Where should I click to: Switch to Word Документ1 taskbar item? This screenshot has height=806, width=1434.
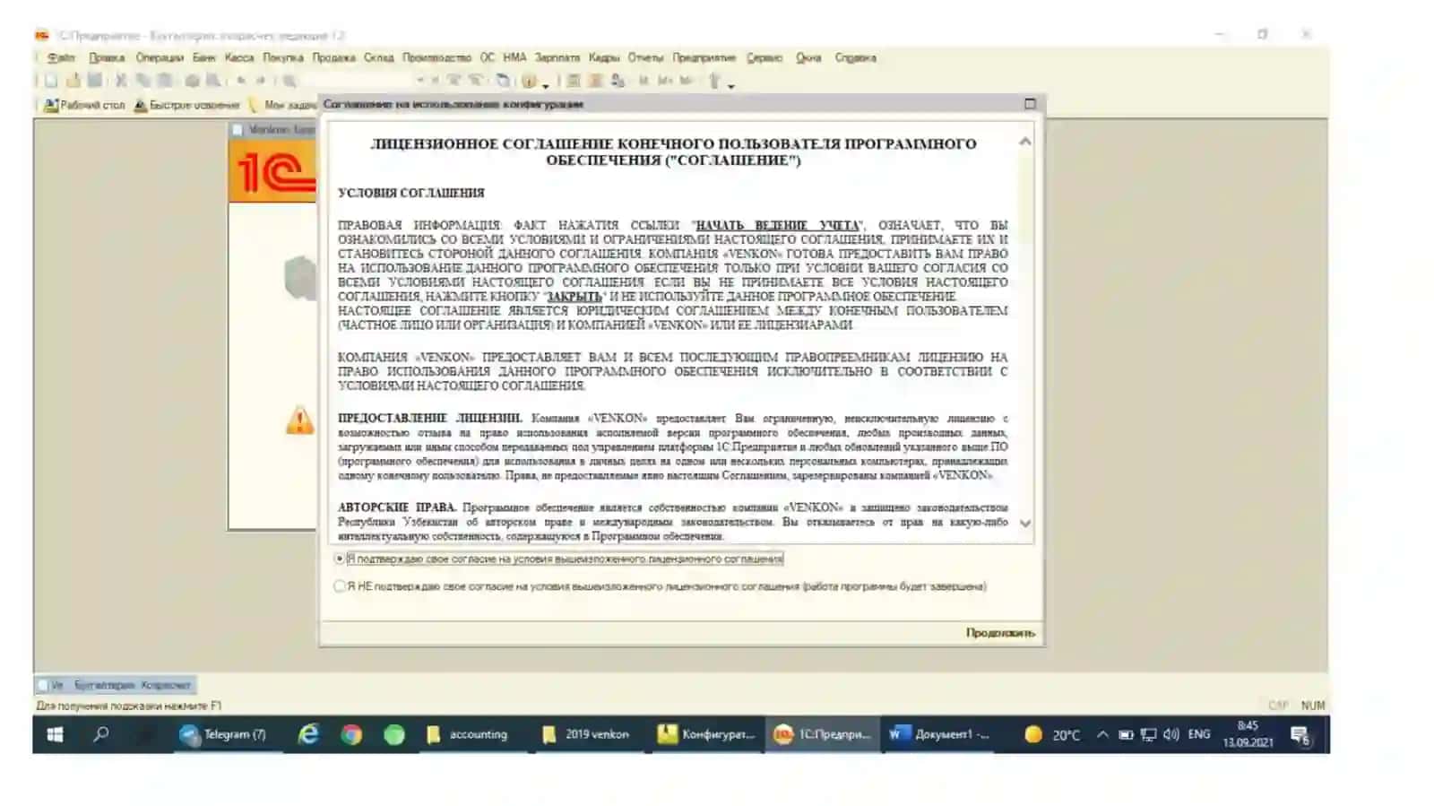tap(937, 734)
